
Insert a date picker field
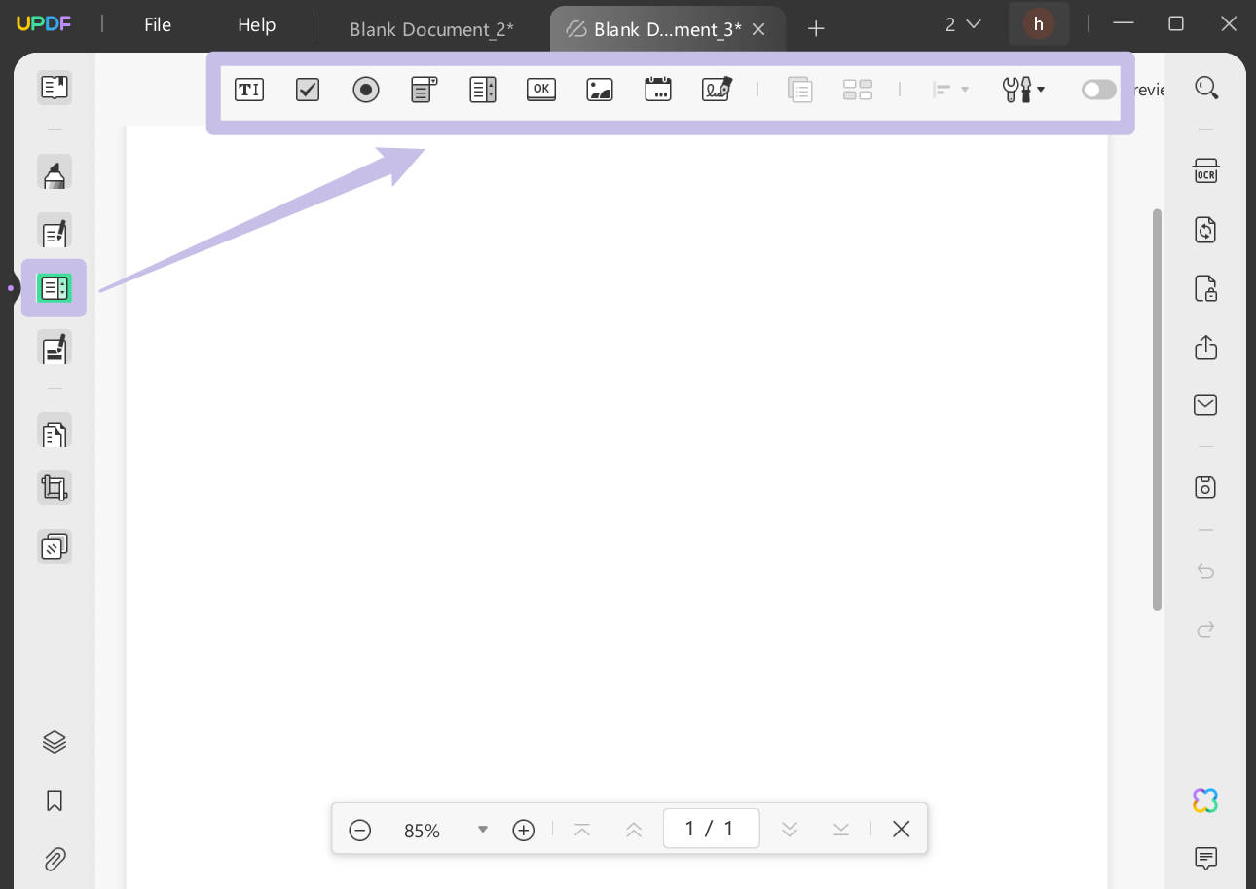coord(658,89)
